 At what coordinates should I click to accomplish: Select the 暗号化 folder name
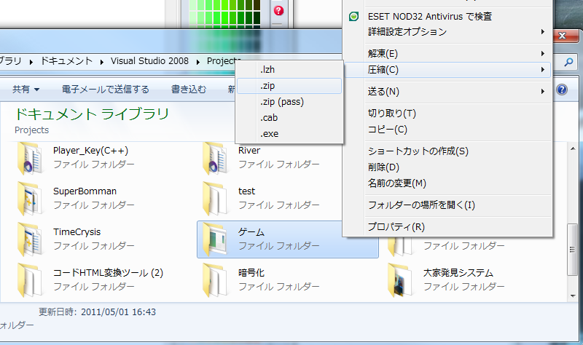(x=251, y=273)
